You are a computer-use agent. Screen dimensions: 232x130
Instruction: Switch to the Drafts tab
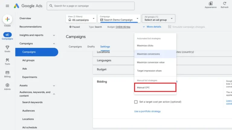click(x=91, y=47)
